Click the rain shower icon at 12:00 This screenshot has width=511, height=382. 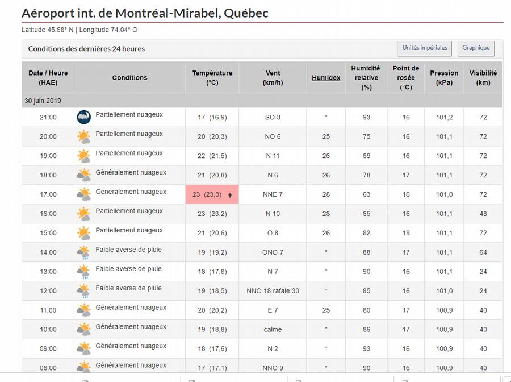click(84, 290)
